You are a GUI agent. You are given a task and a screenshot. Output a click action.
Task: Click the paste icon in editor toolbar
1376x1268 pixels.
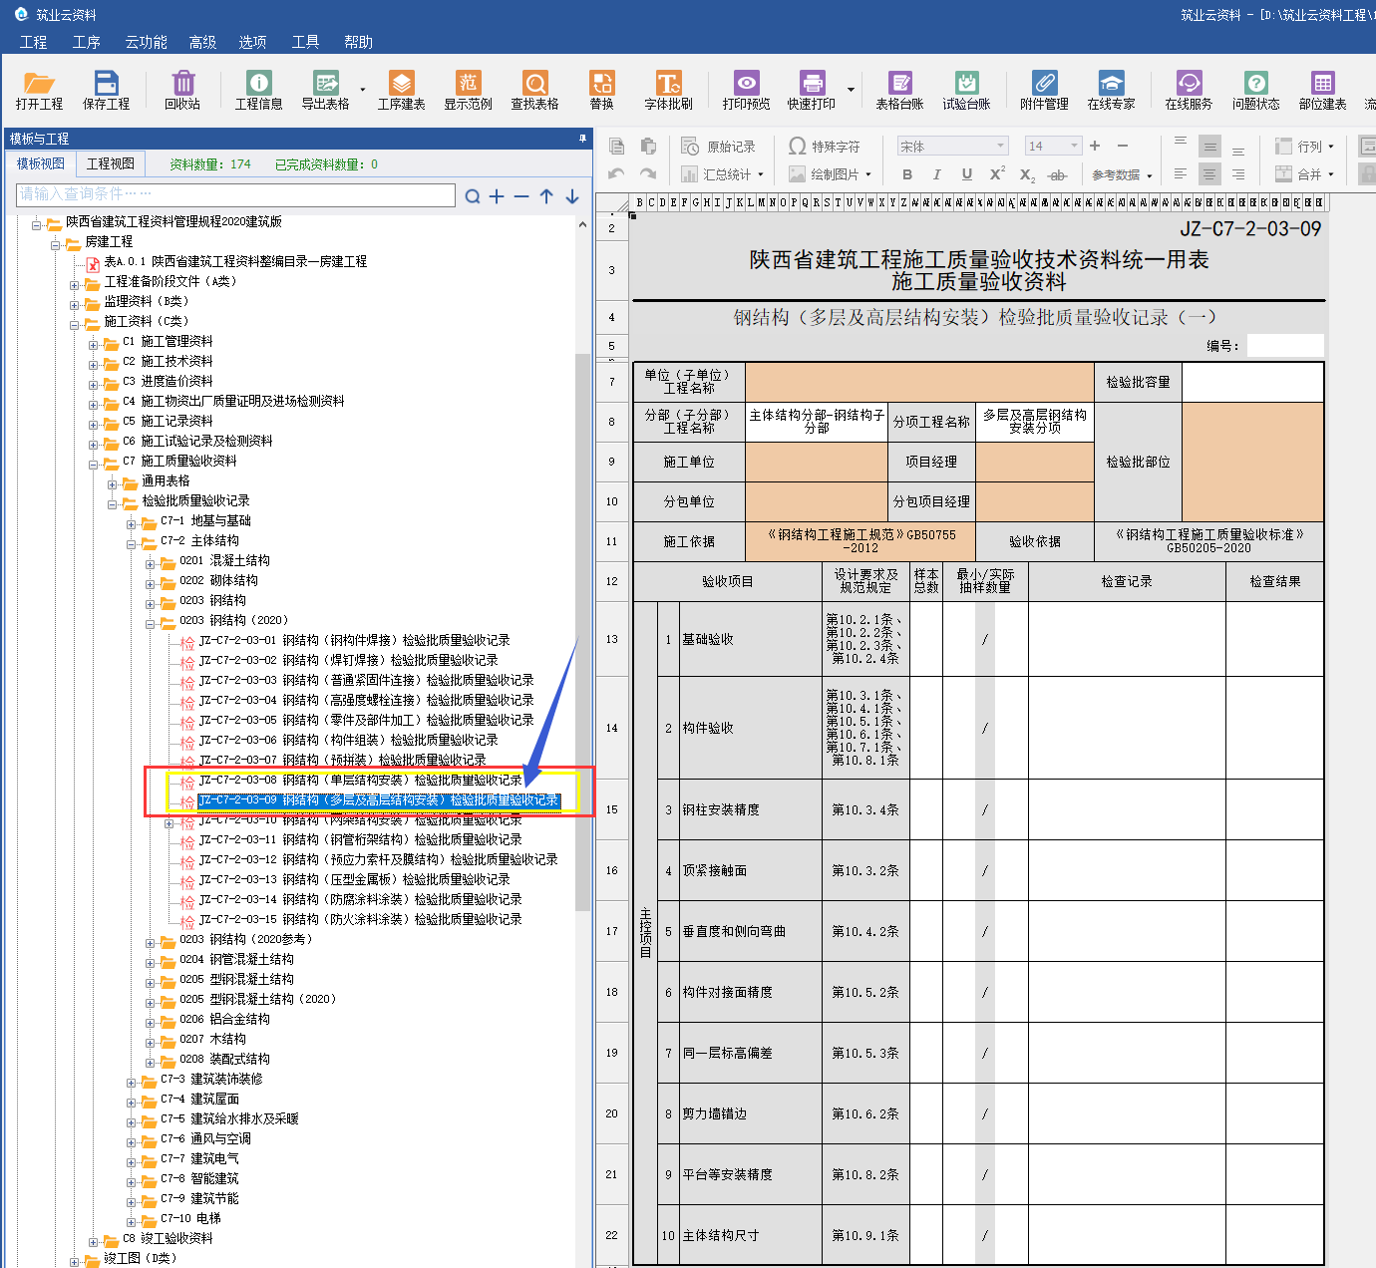point(648,147)
